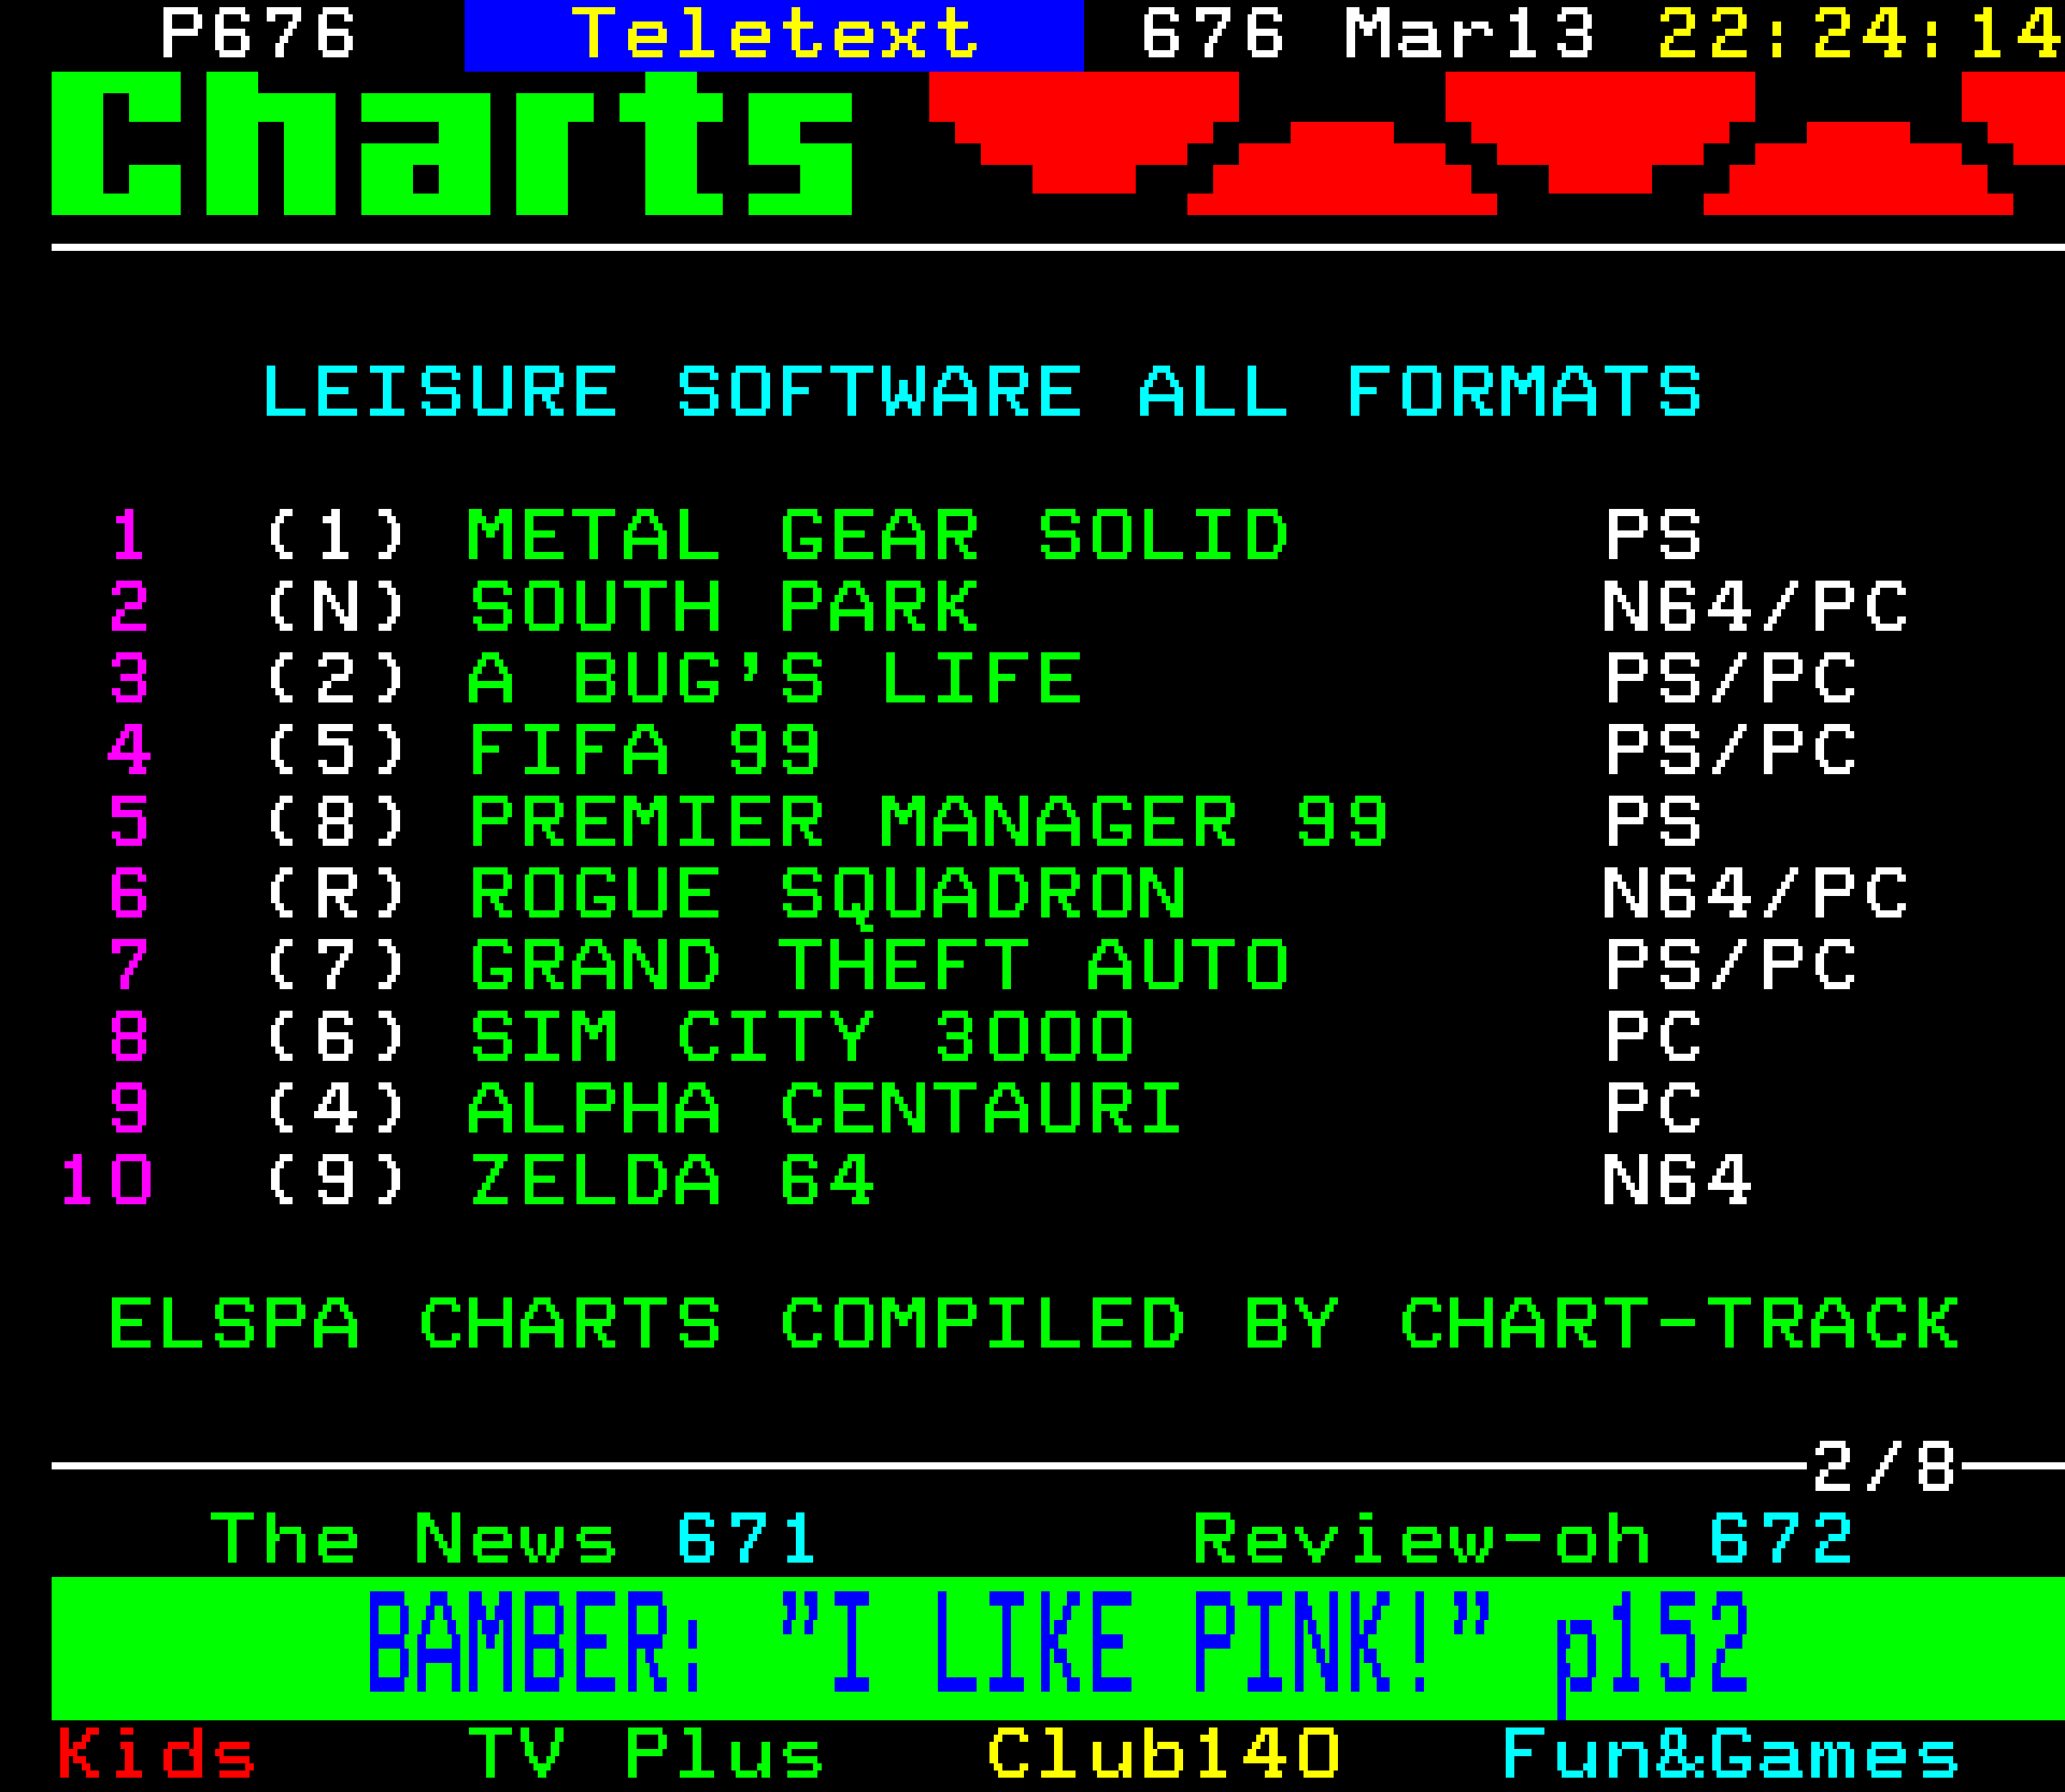The width and height of the screenshot is (2065, 1792).
Task: Click the PS format label for Metal Gear Solid
Action: point(1653,535)
